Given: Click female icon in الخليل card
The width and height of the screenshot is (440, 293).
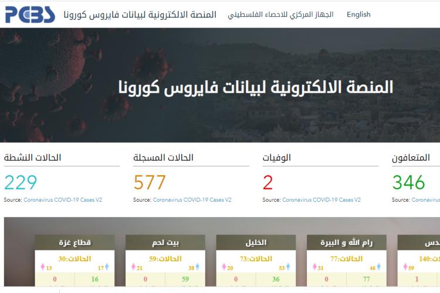Looking at the screenshot, I should 224,267.
